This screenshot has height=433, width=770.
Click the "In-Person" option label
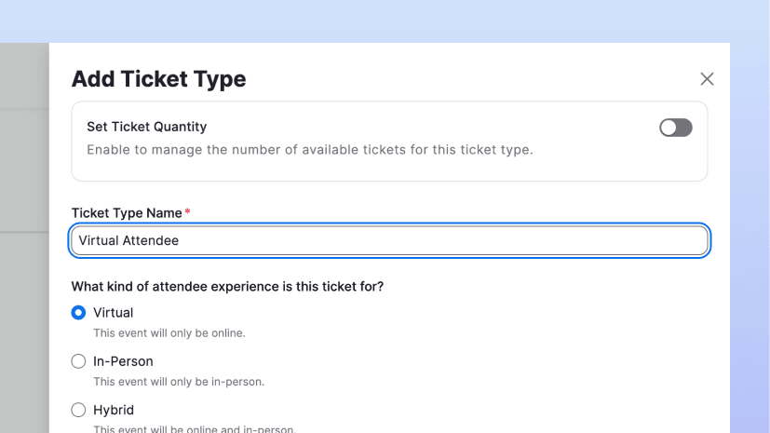tap(123, 361)
